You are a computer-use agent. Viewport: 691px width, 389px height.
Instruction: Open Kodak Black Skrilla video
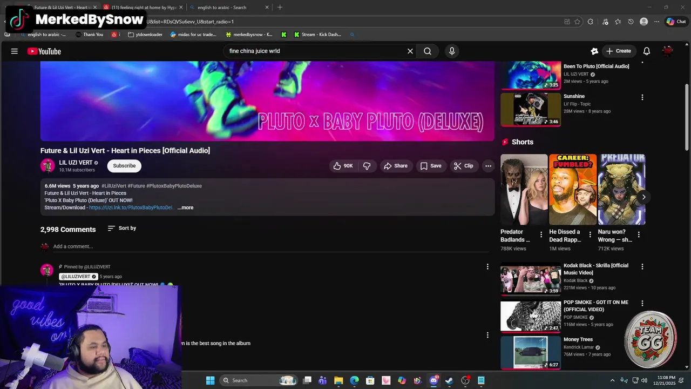(x=531, y=279)
